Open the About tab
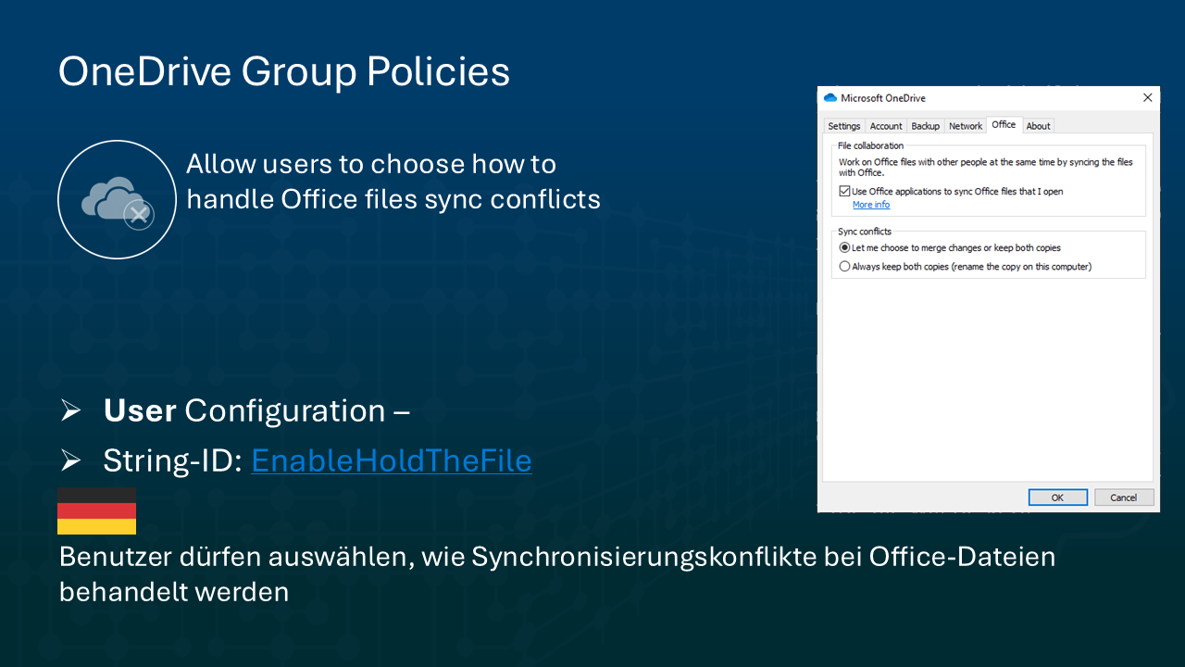 [x=1038, y=126]
